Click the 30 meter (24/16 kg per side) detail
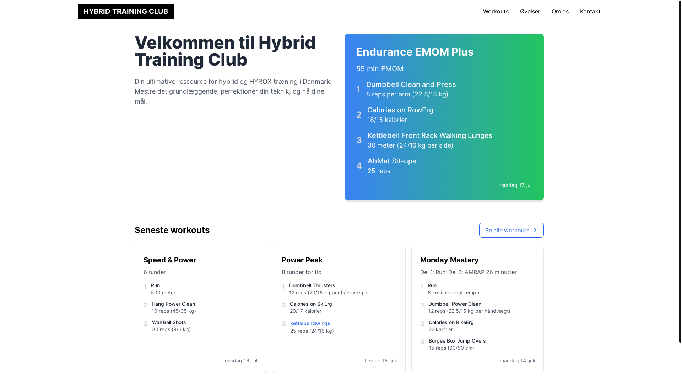 [x=410, y=145]
